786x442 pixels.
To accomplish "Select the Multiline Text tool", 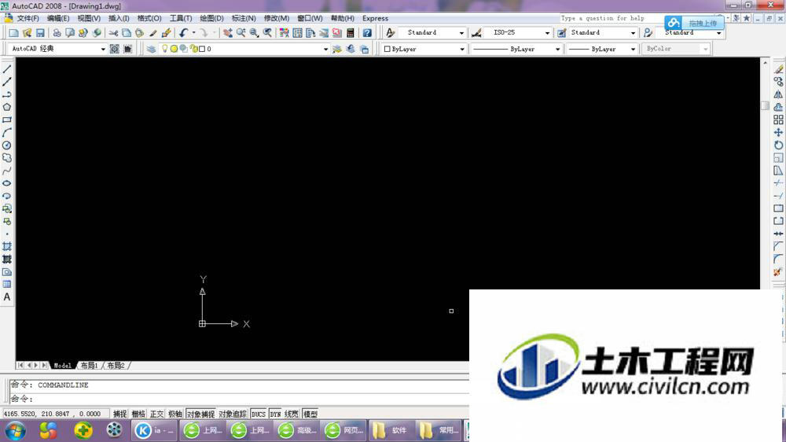I will 7,297.
